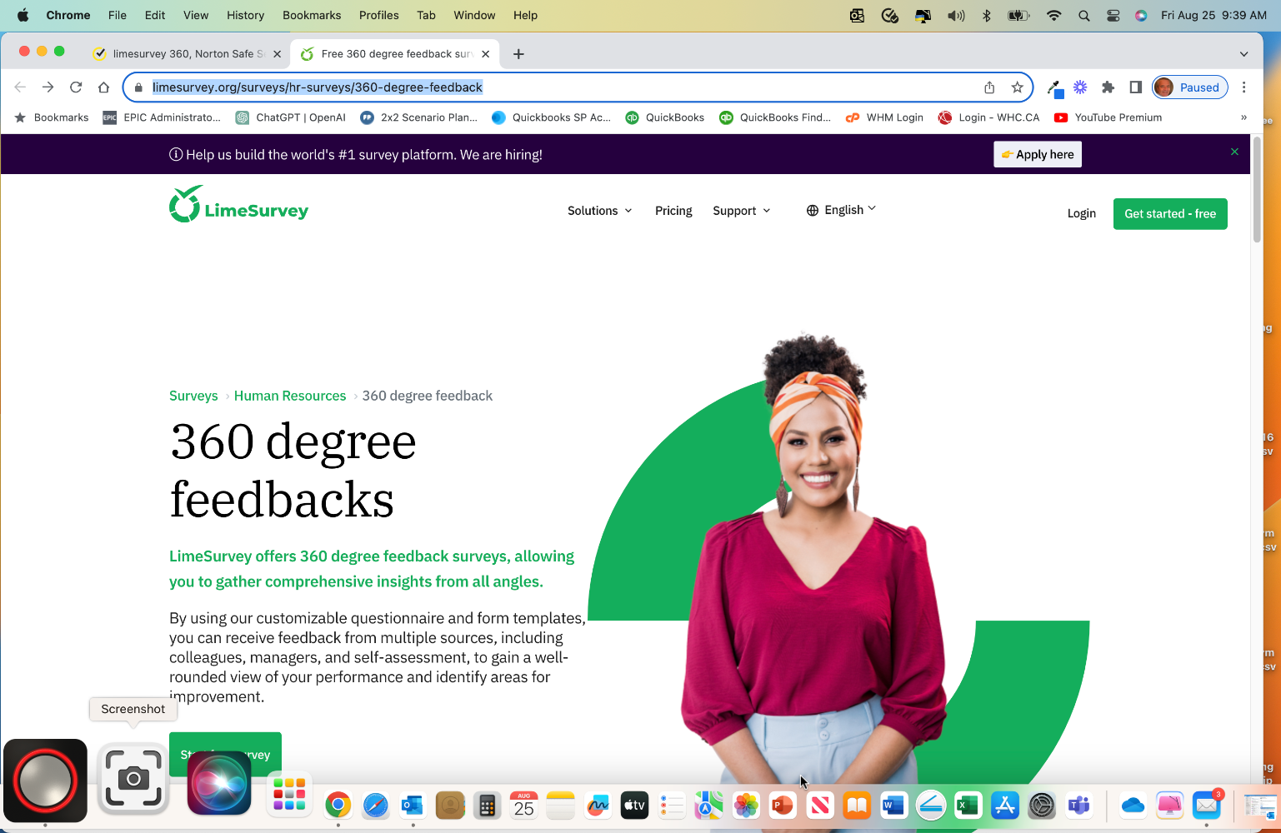
Task: Open the Chrome side panel icon
Action: point(1135,87)
